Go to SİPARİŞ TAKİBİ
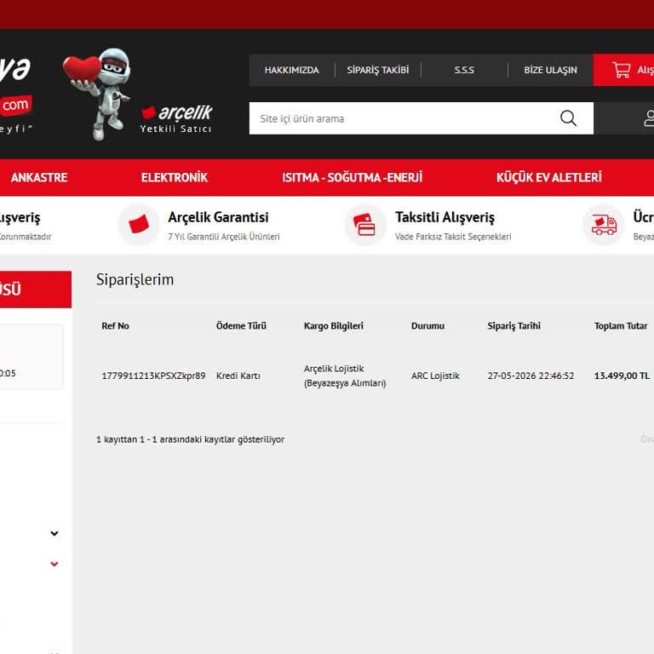The height and width of the screenshot is (654, 654). 378,70
